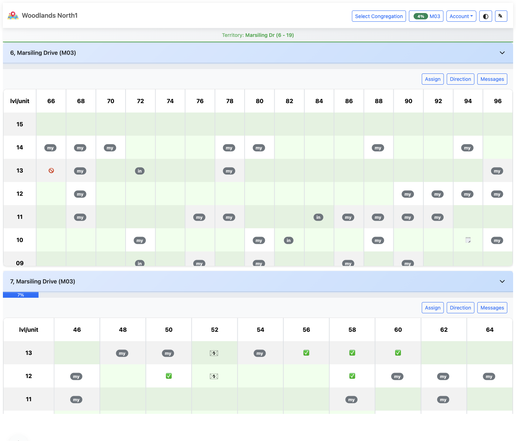Click the no-entry icon on unit 66 level 13
The image size is (516, 441).
click(x=51, y=170)
